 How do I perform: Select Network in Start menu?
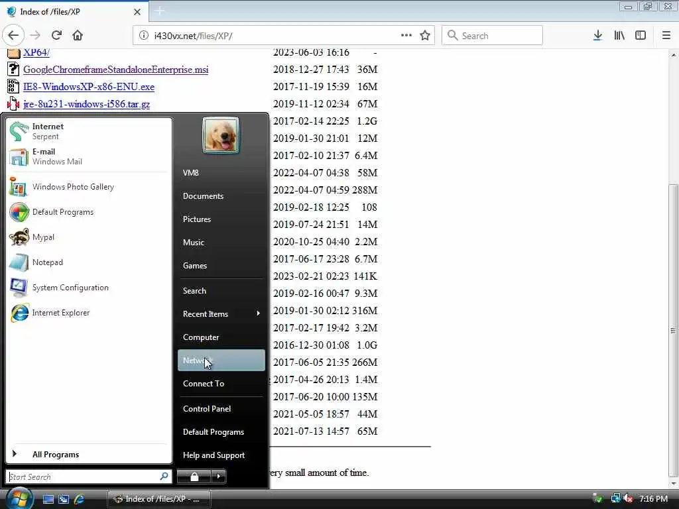tap(221, 360)
